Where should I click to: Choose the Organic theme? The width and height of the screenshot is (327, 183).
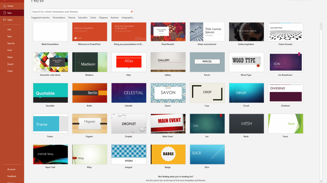(x=89, y=124)
